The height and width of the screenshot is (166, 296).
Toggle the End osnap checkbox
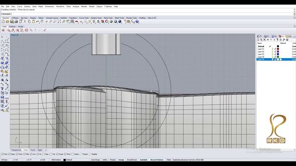[3, 154]
